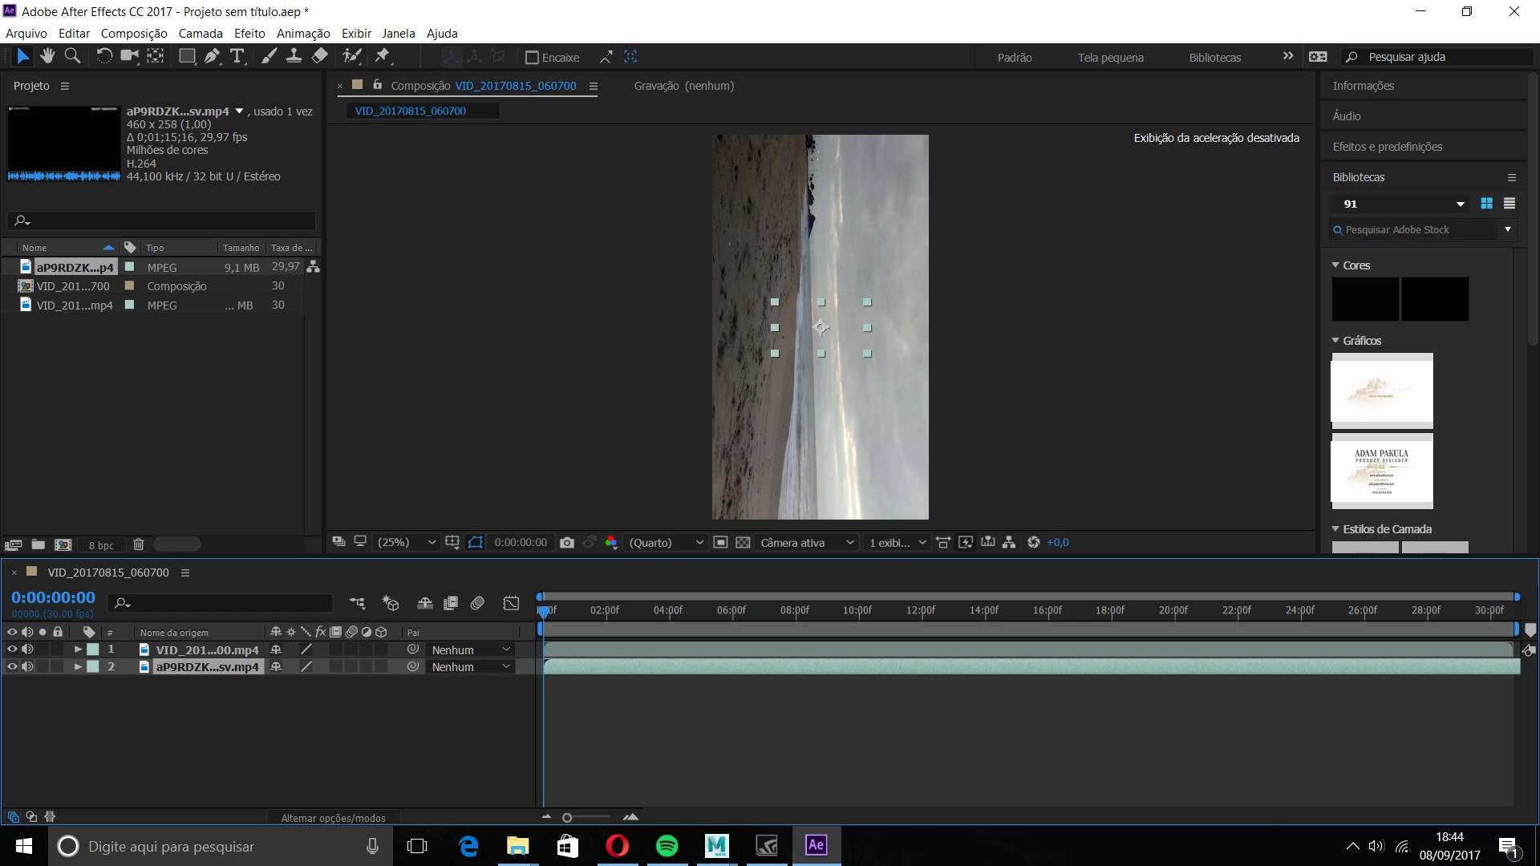Viewport: 1540px width, 866px height.
Task: Click Alternar opções/modos in the timeline
Action: (x=333, y=818)
